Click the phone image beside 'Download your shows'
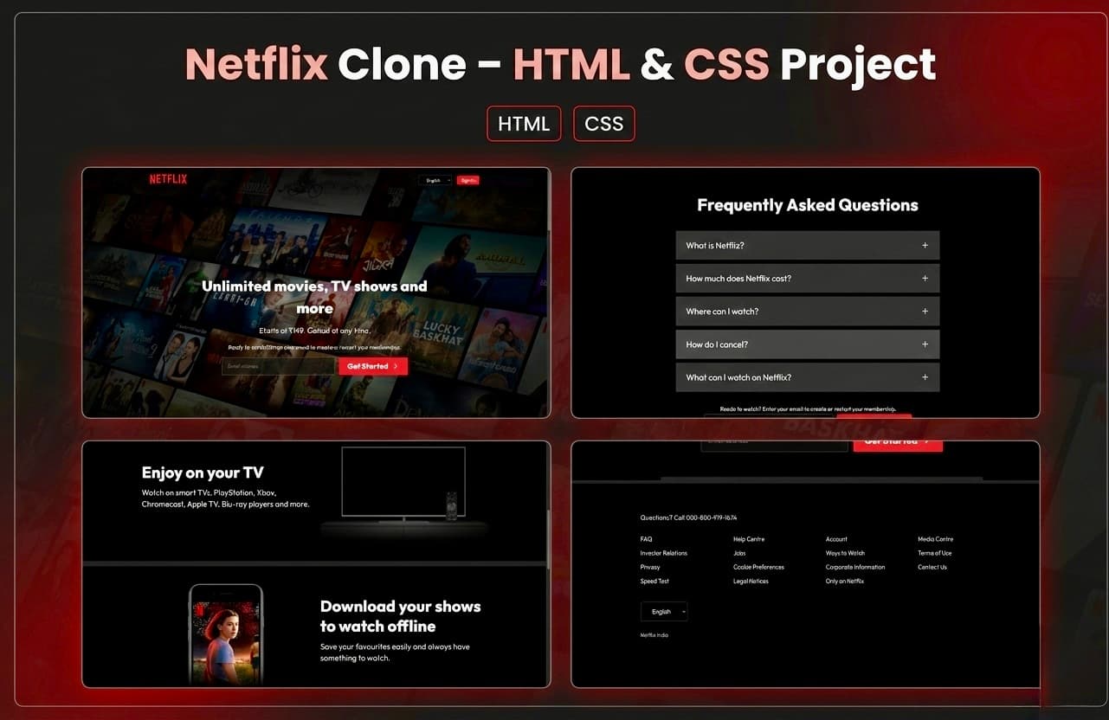Image resolution: width=1109 pixels, height=720 pixels. pyautogui.click(x=225, y=634)
